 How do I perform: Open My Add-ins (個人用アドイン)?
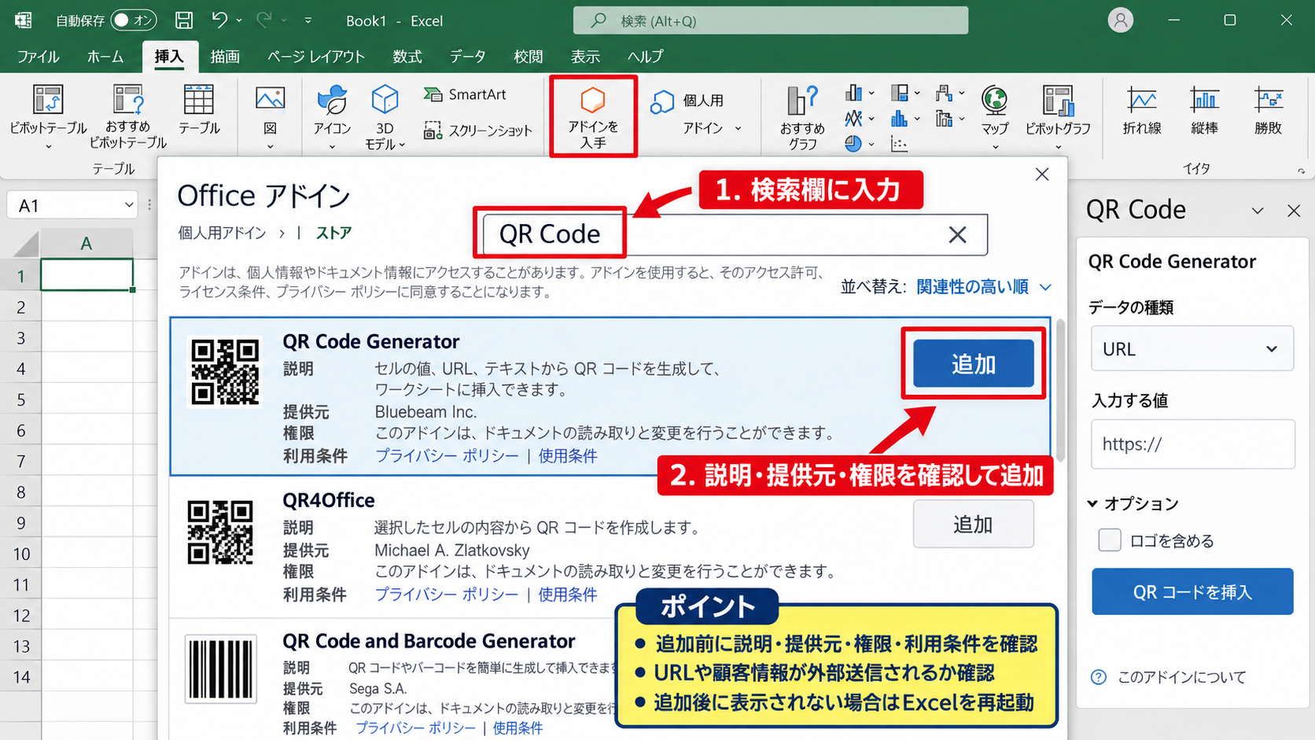pos(696,114)
